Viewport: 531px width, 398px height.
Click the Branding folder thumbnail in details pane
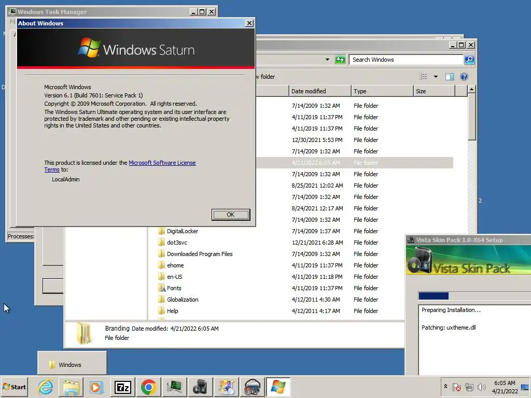pos(83,333)
